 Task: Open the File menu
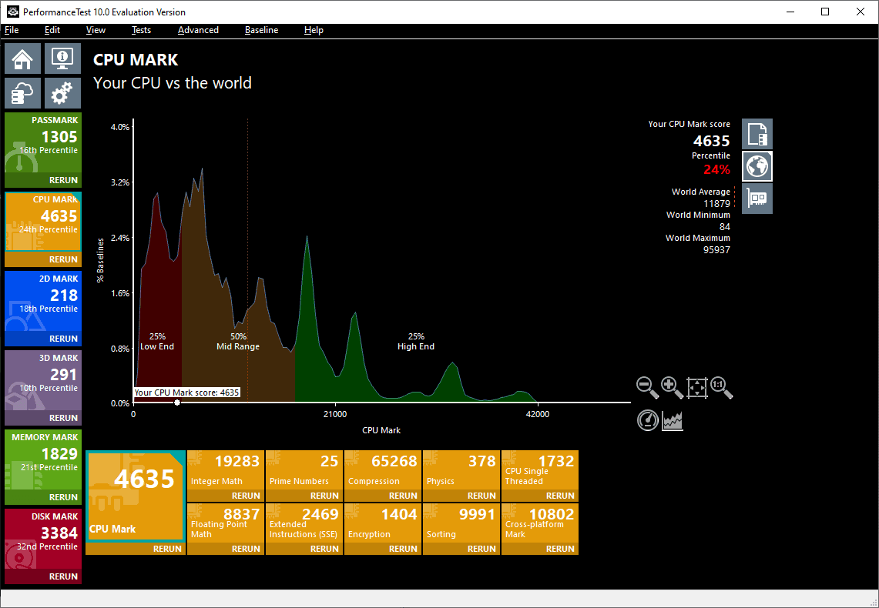(12, 30)
